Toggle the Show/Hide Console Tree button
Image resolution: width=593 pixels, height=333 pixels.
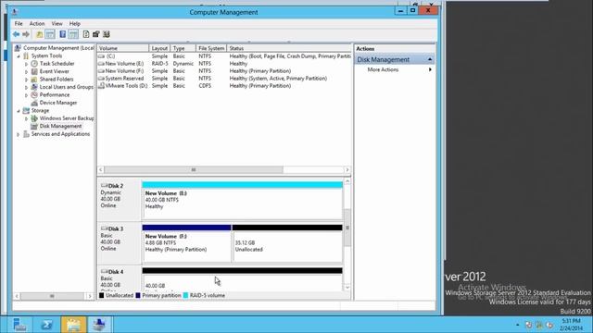[x=50, y=34]
